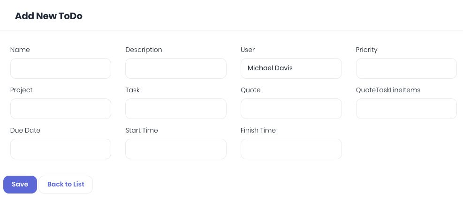
Task: Select the QuoteTaskLineItems input box
Action: (406, 109)
